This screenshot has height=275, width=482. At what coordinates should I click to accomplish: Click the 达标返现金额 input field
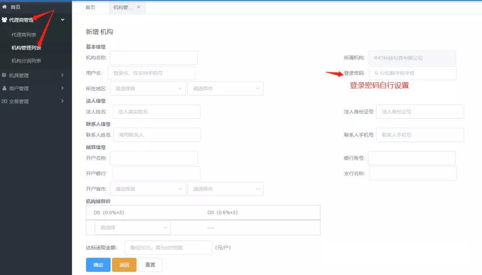168,247
